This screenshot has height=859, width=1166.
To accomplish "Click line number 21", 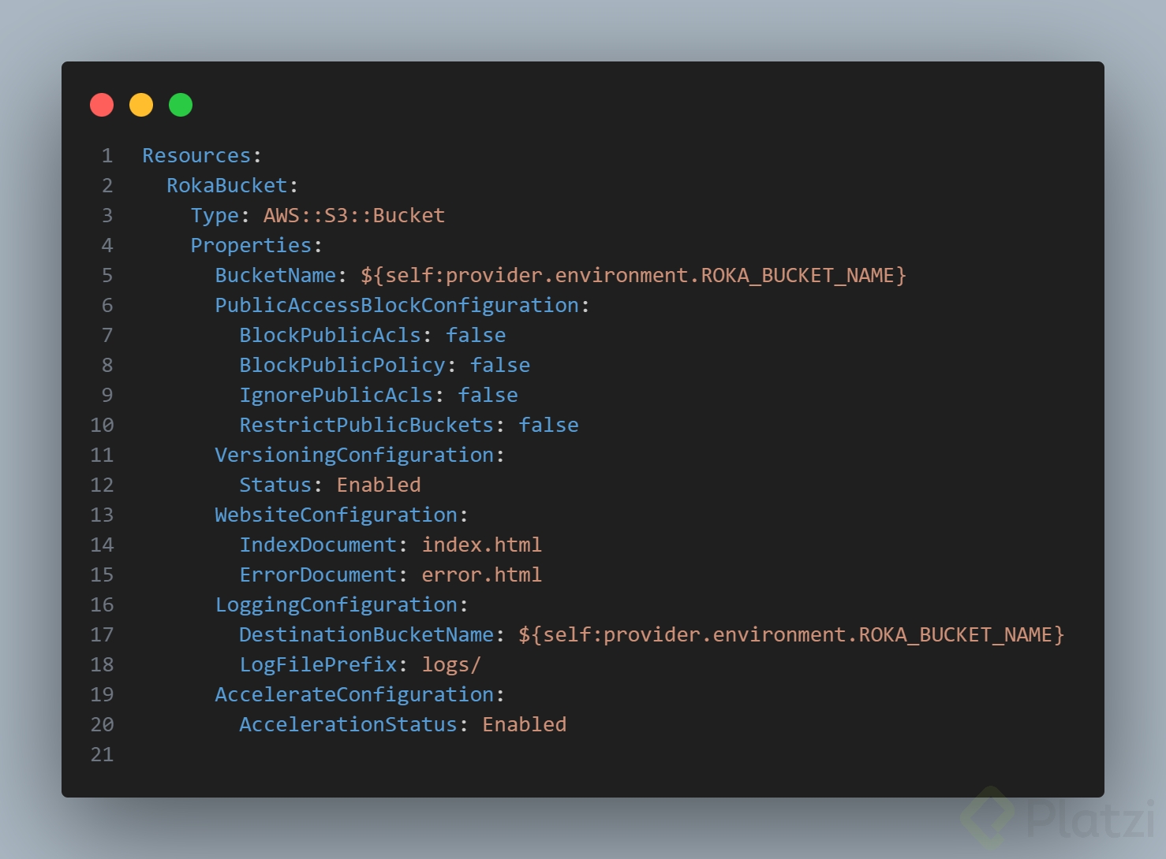I will click(x=102, y=754).
